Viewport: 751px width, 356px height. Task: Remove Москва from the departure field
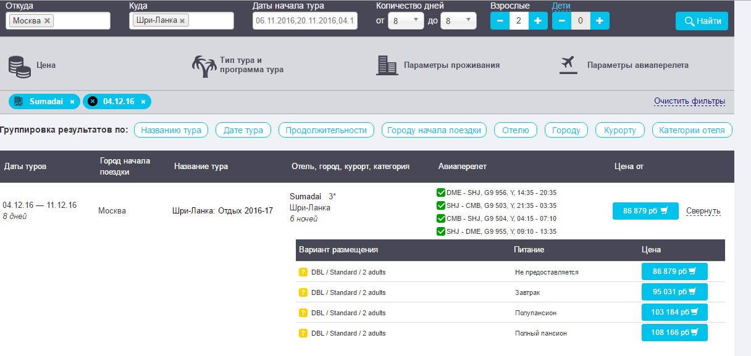(48, 21)
